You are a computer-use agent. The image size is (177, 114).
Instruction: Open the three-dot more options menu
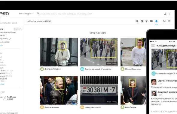click(169, 13)
